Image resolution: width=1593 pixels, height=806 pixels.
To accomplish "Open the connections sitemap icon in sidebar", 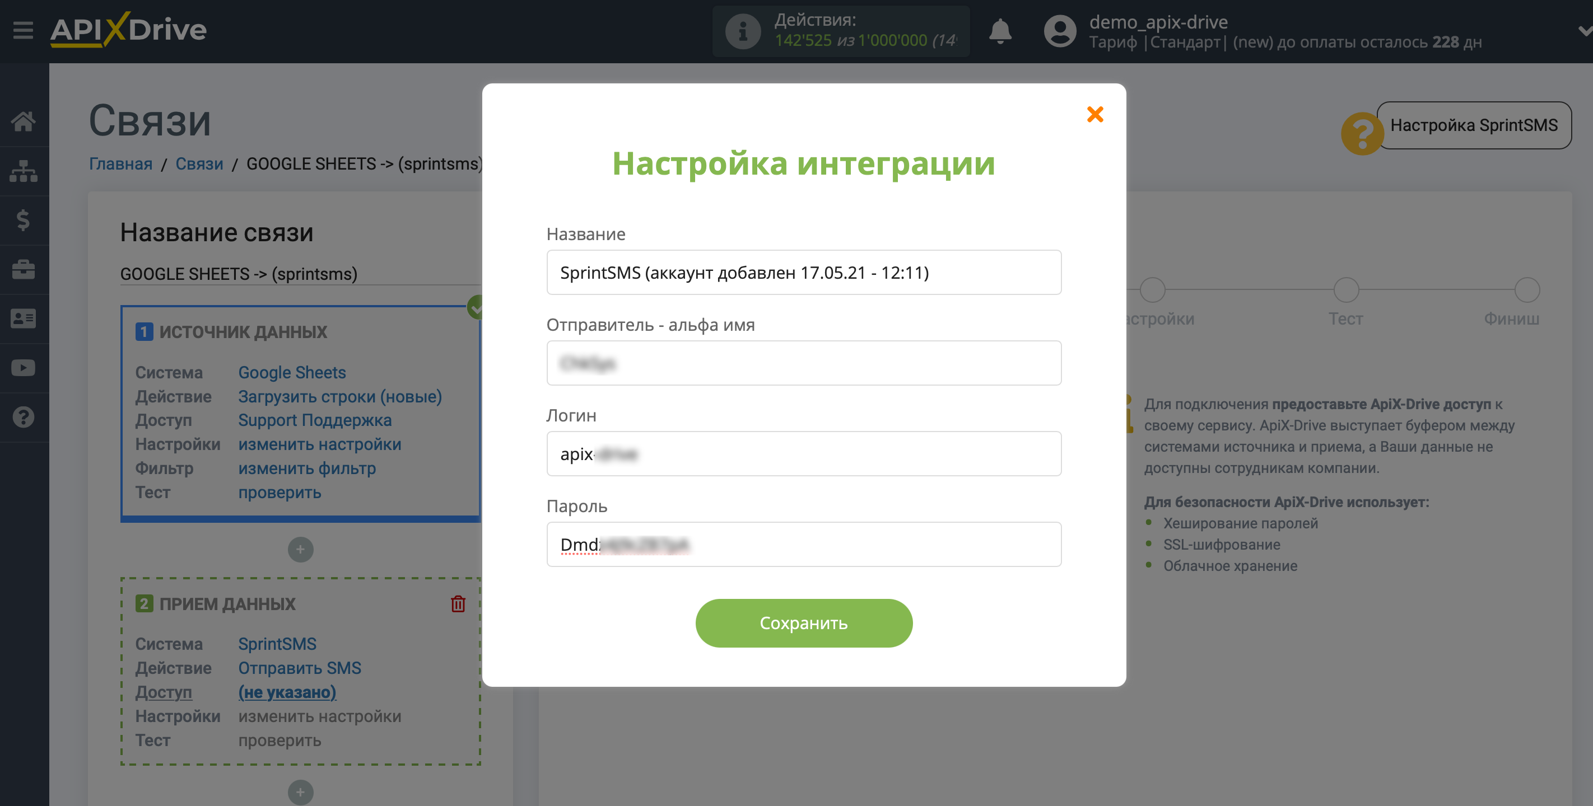I will click(24, 171).
